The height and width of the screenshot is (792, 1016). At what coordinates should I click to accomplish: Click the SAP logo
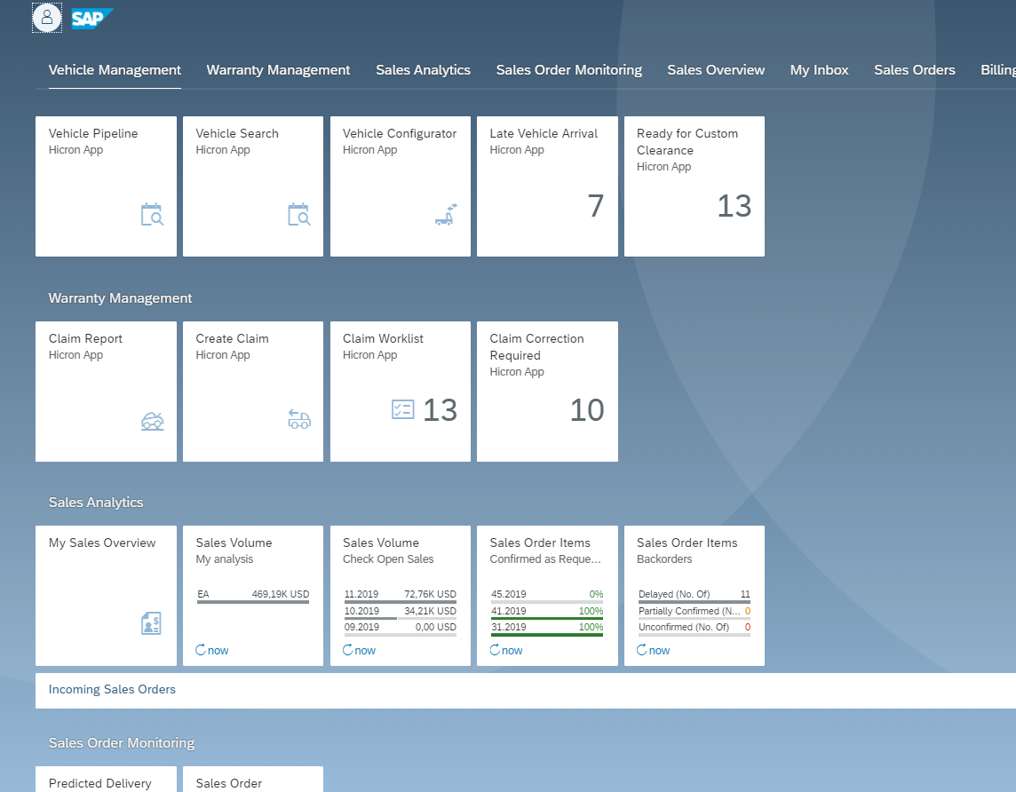point(92,18)
